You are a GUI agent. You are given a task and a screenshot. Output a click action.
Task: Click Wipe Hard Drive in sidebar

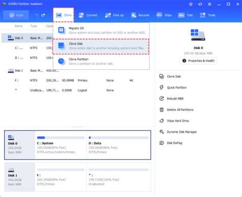pyautogui.click(x=177, y=121)
